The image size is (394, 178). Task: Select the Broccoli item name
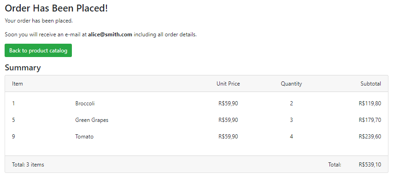pos(85,103)
